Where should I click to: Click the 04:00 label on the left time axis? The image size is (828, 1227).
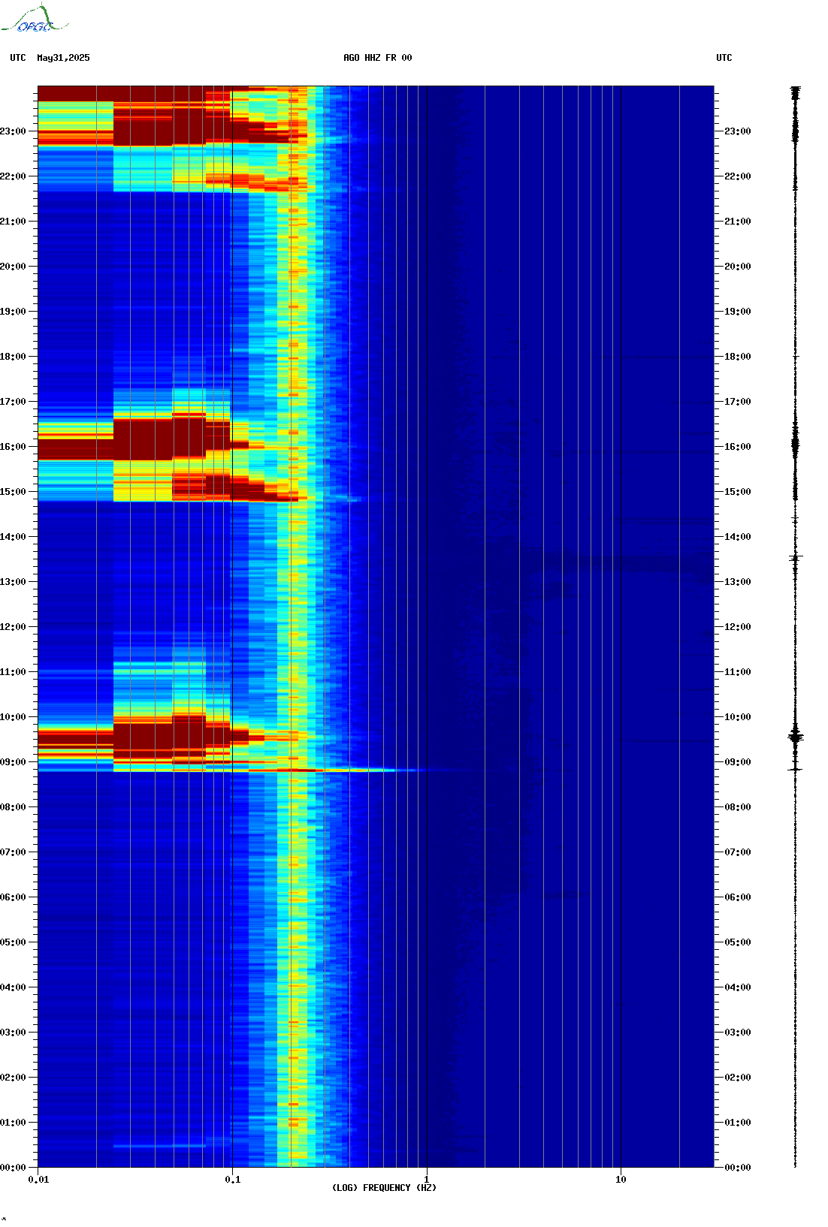click(13, 987)
